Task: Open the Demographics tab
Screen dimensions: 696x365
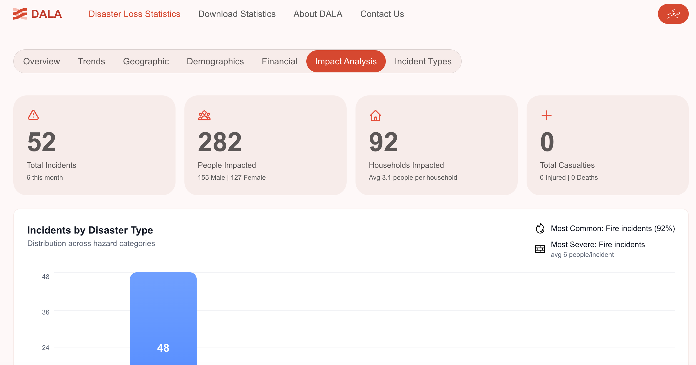Action: click(x=215, y=61)
